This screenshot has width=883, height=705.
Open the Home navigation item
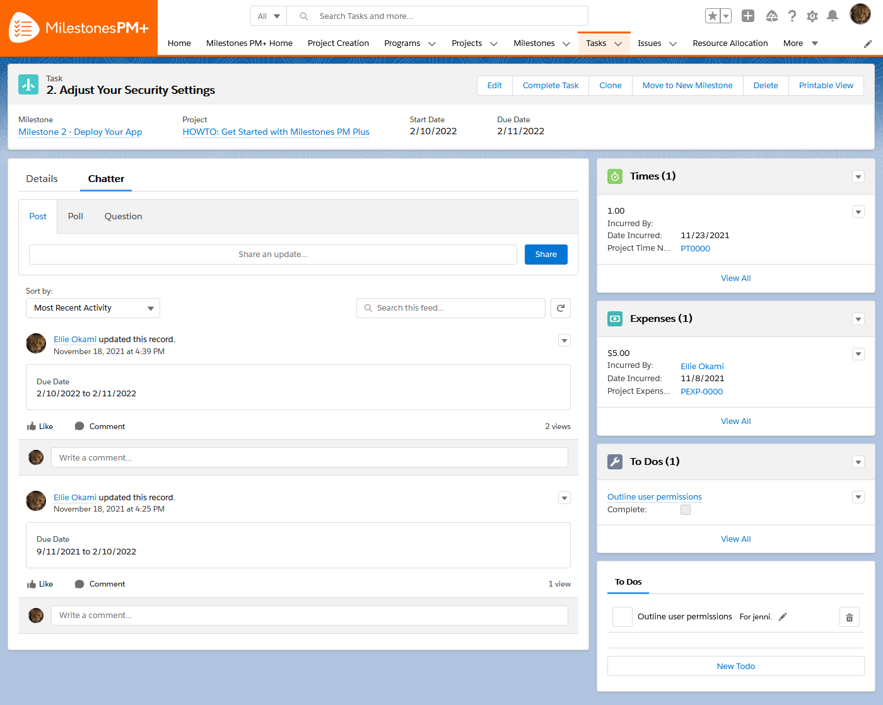(x=179, y=43)
